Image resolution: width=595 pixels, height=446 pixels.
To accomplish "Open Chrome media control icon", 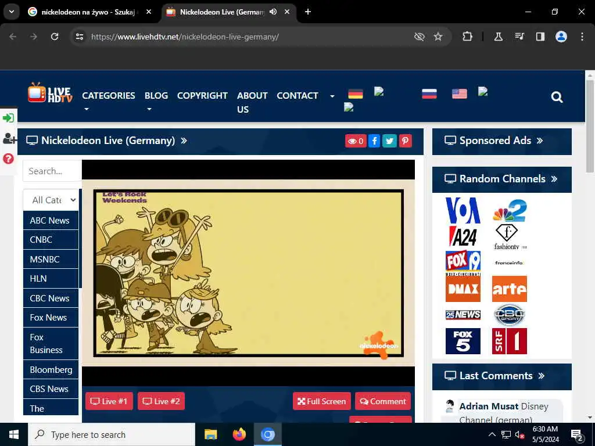I will (519, 37).
